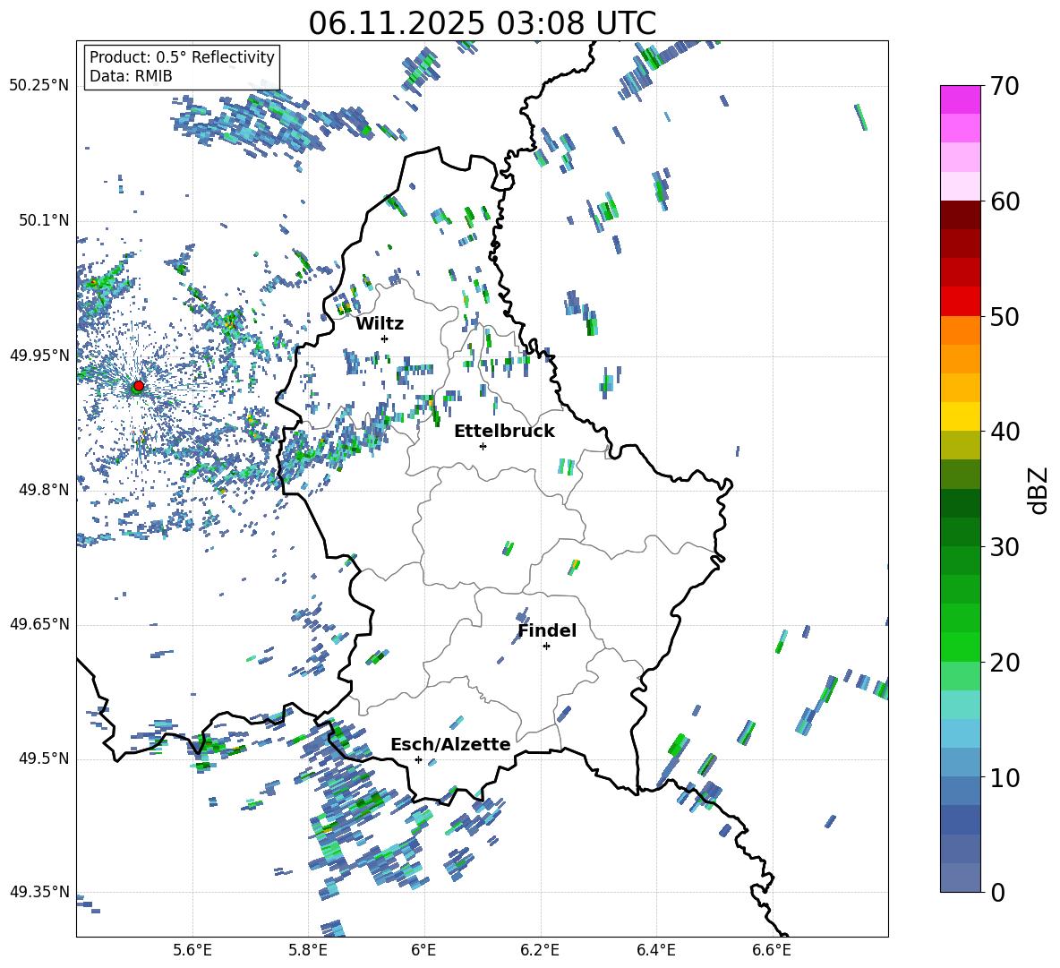Click the 0 value on the colorbar

pyautogui.click(x=997, y=892)
